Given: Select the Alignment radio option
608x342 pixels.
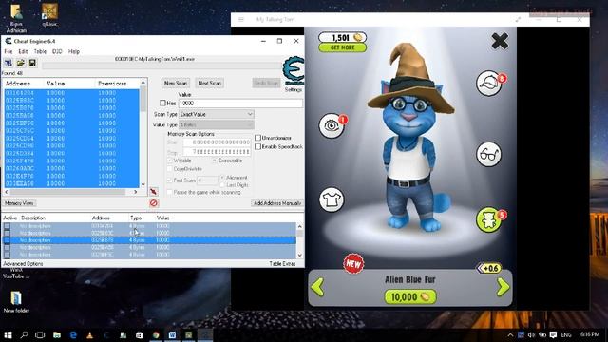Looking at the screenshot, I should [222, 178].
